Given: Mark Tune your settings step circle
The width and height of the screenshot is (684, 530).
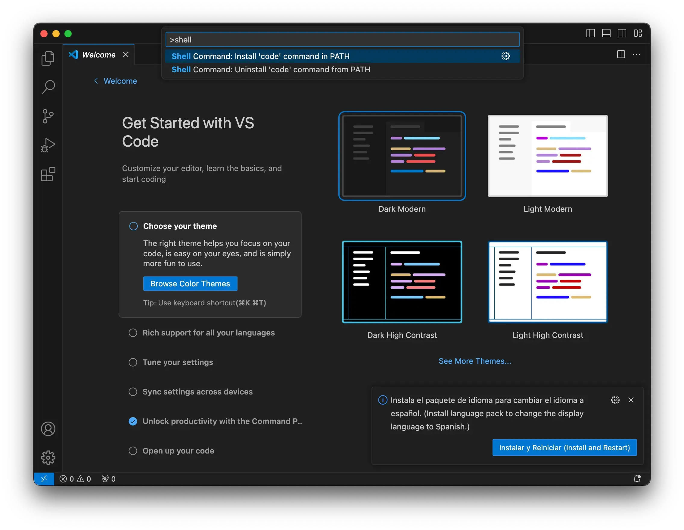Looking at the screenshot, I should 133,362.
